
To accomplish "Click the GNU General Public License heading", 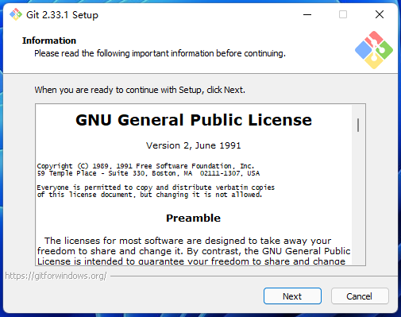I will (x=194, y=120).
